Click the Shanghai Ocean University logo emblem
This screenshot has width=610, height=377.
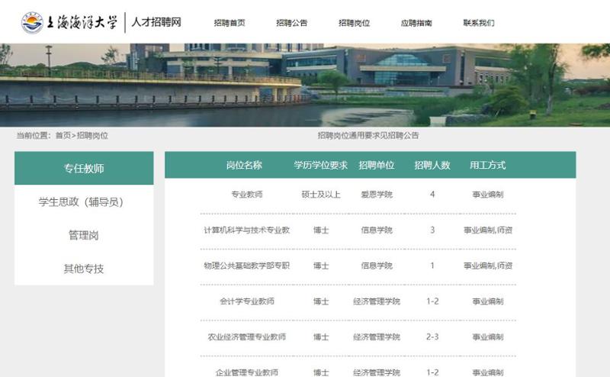pyautogui.click(x=32, y=22)
